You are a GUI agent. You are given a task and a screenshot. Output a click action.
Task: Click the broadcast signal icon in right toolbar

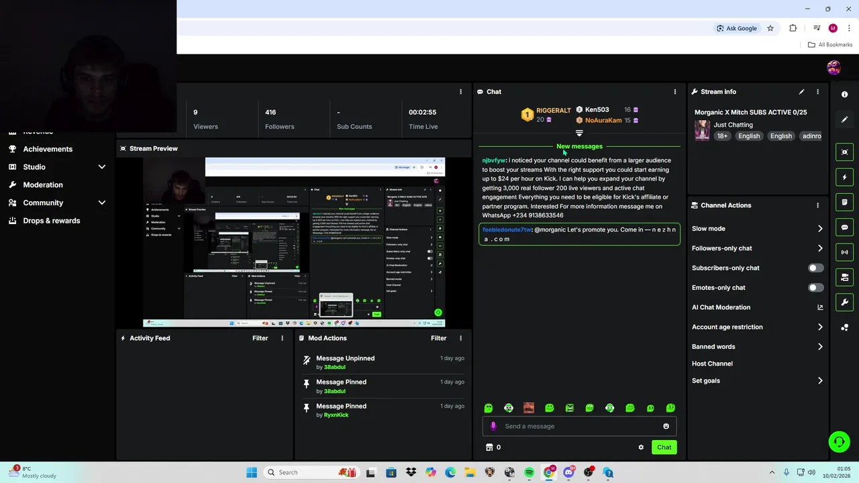(845, 252)
